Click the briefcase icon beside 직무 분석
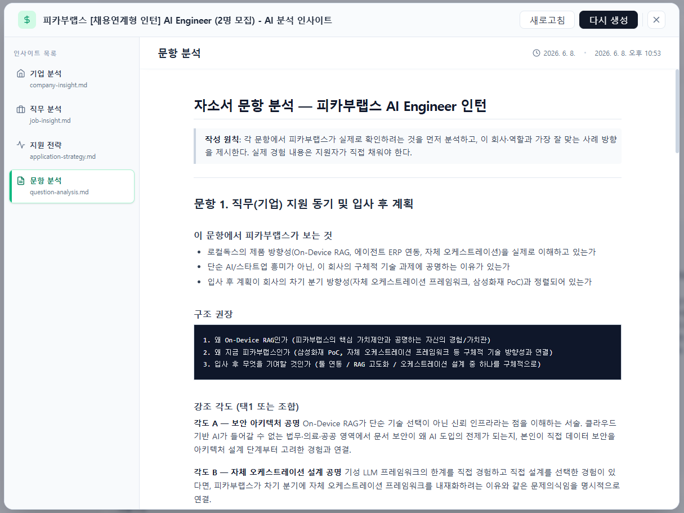Screen dimensions: 684x513 point(21,109)
